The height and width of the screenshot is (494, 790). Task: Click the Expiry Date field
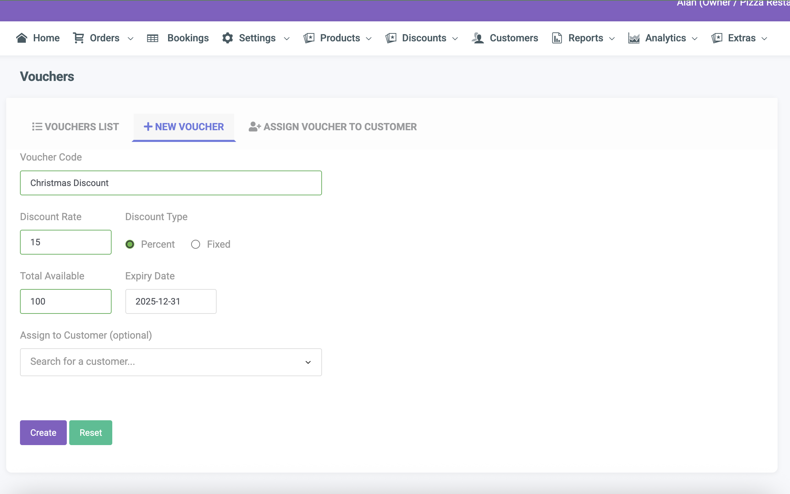pyautogui.click(x=171, y=301)
